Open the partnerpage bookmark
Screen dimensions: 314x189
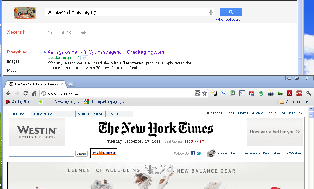coord(105,102)
